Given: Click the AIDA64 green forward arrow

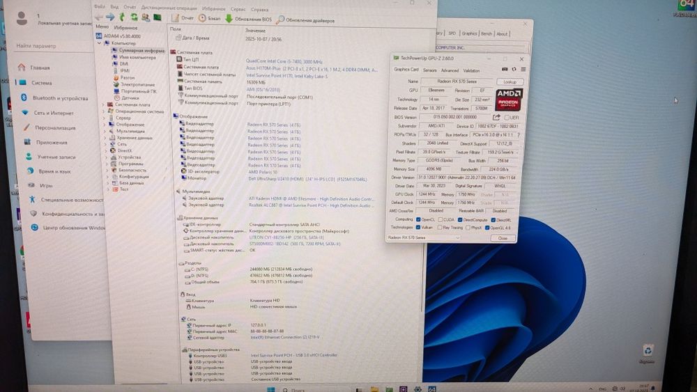Looking at the screenshot, I should point(110,17).
